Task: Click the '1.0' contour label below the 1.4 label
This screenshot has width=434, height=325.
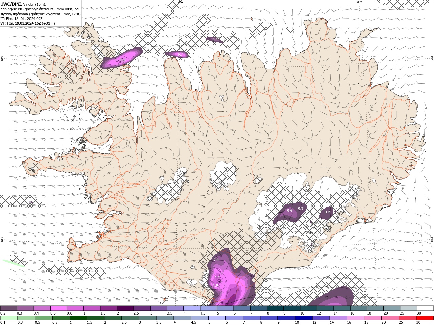Action: (216, 285)
